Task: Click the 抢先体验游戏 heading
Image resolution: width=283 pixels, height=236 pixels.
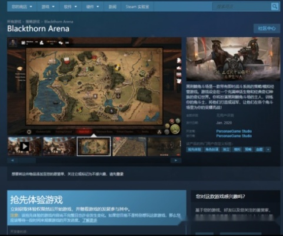Action: [36, 200]
